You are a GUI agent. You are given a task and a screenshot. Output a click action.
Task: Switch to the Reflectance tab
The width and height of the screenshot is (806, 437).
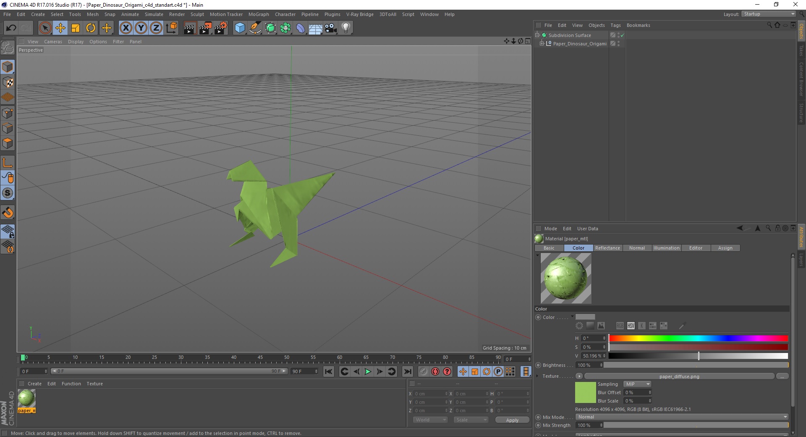click(x=607, y=248)
